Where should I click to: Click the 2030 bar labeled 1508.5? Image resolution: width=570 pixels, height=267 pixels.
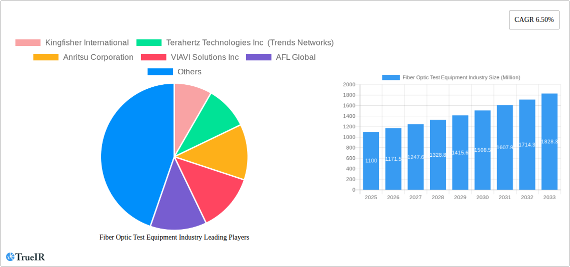(x=483, y=150)
